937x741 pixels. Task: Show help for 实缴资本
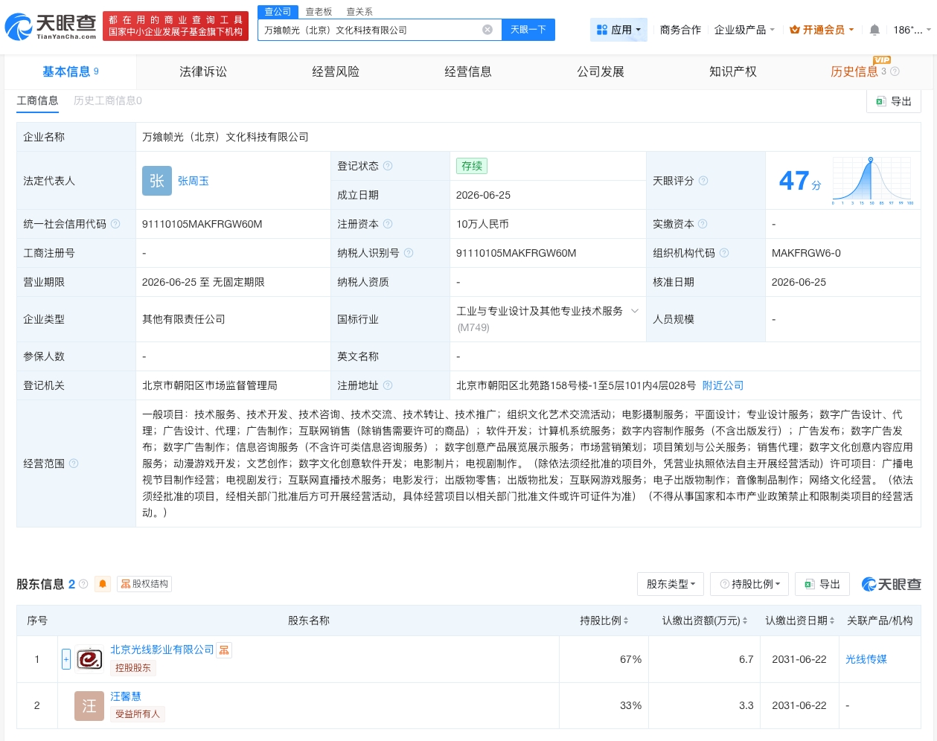[x=703, y=224]
